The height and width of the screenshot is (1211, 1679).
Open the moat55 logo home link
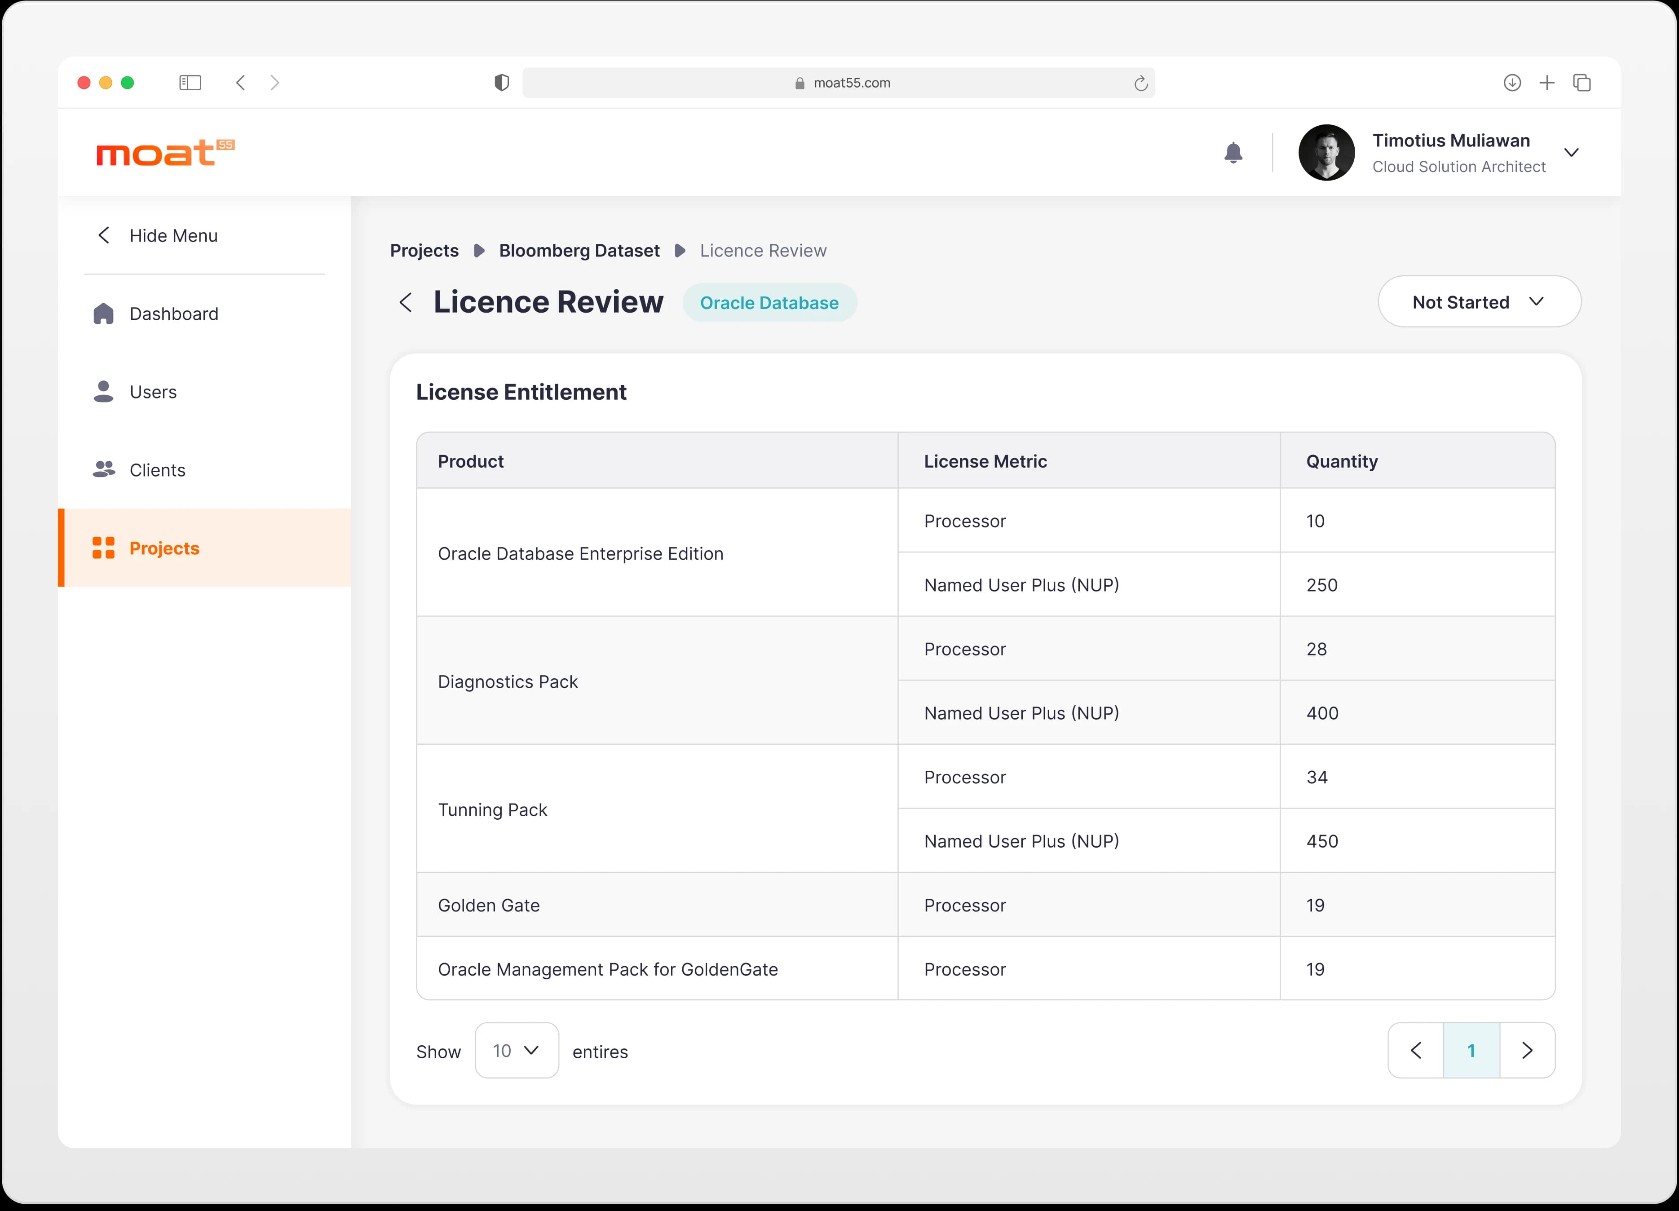(x=165, y=152)
